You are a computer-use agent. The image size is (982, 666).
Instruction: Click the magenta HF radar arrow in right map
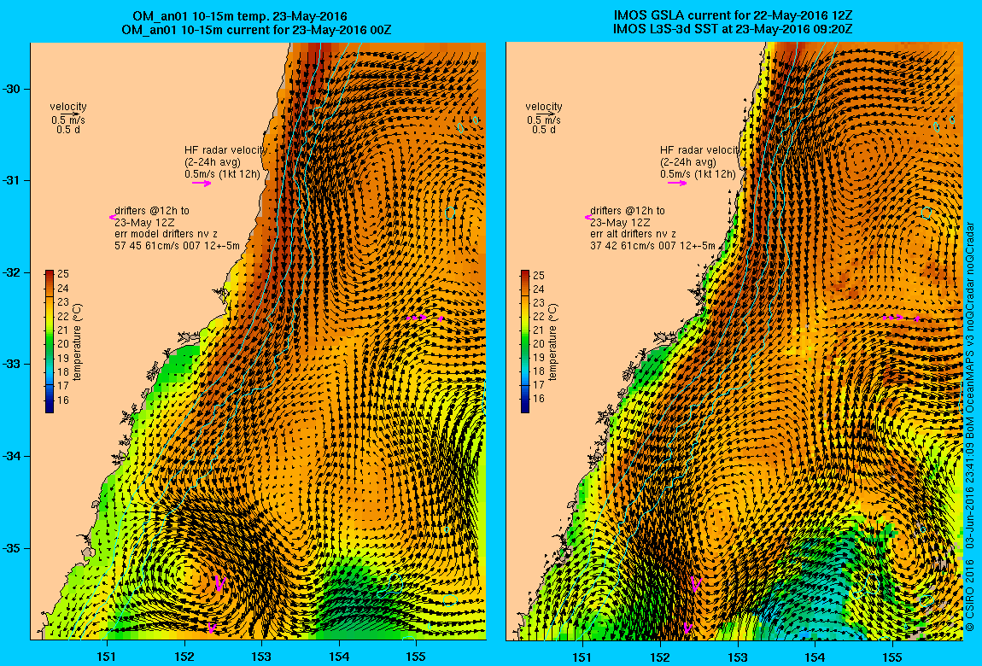(x=677, y=183)
